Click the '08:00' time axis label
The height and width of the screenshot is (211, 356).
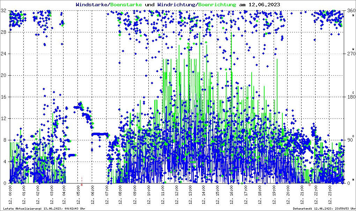point(120,191)
